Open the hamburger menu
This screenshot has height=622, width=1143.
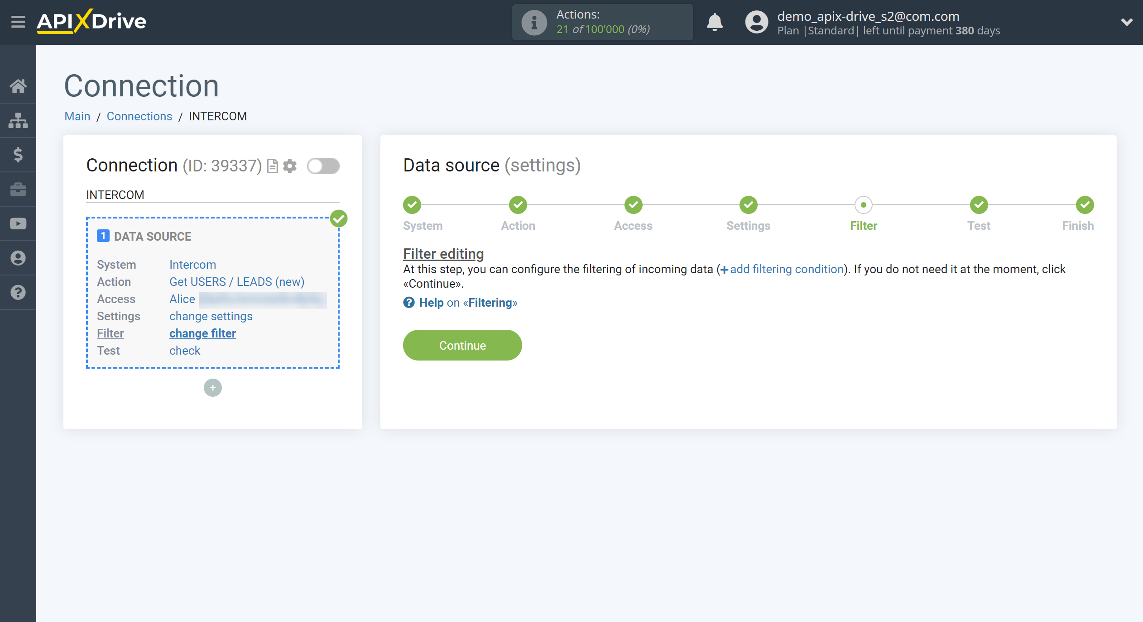pos(18,22)
